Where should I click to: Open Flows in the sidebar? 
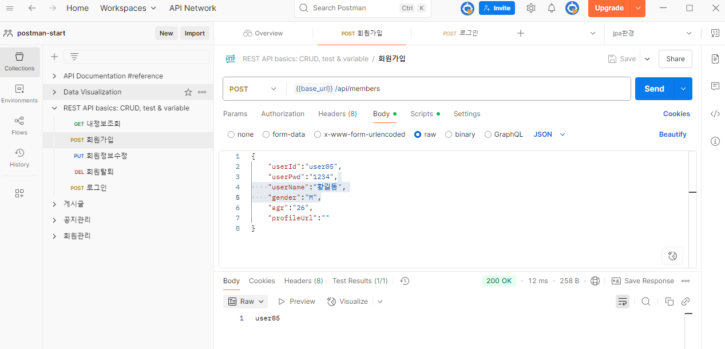pyautogui.click(x=19, y=126)
